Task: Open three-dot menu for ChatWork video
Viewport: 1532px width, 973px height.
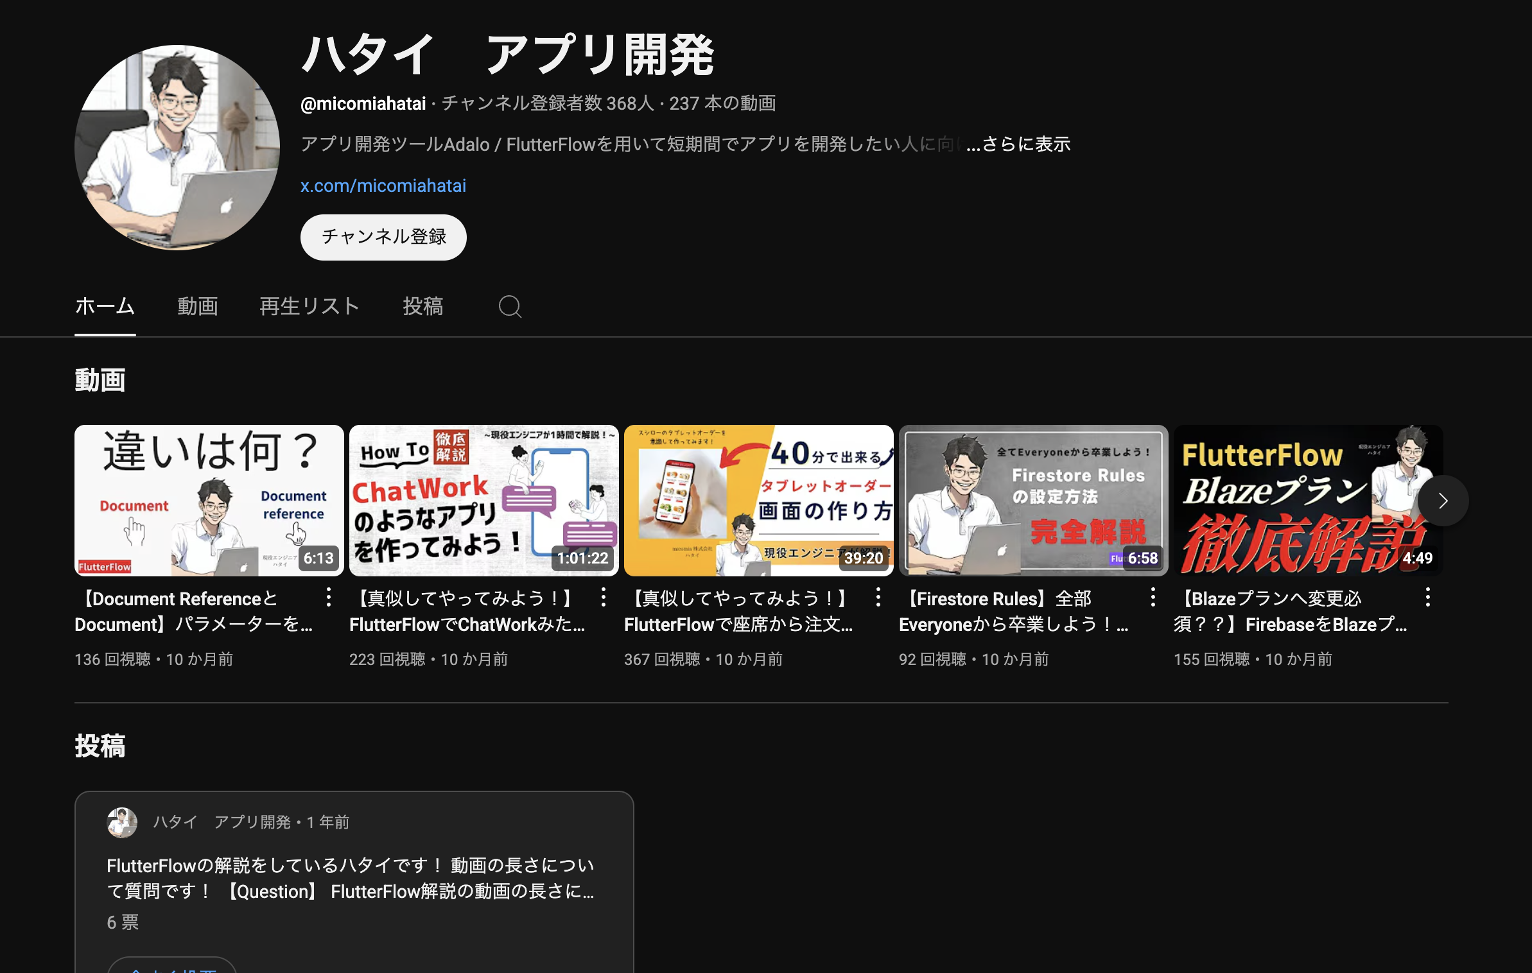Action: [603, 598]
